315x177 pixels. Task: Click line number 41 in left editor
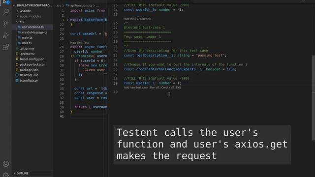[x=62, y=117]
